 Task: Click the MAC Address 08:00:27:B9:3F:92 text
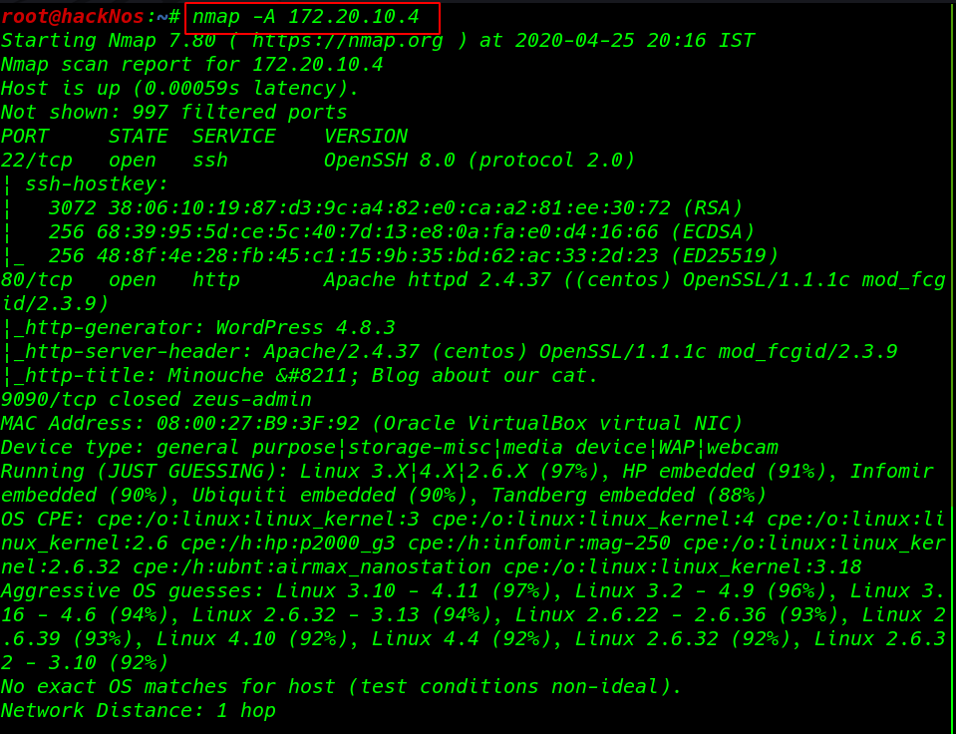point(180,424)
